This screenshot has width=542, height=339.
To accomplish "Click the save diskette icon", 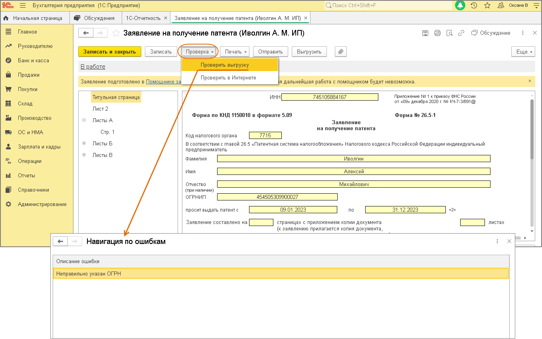I will (x=425, y=33).
